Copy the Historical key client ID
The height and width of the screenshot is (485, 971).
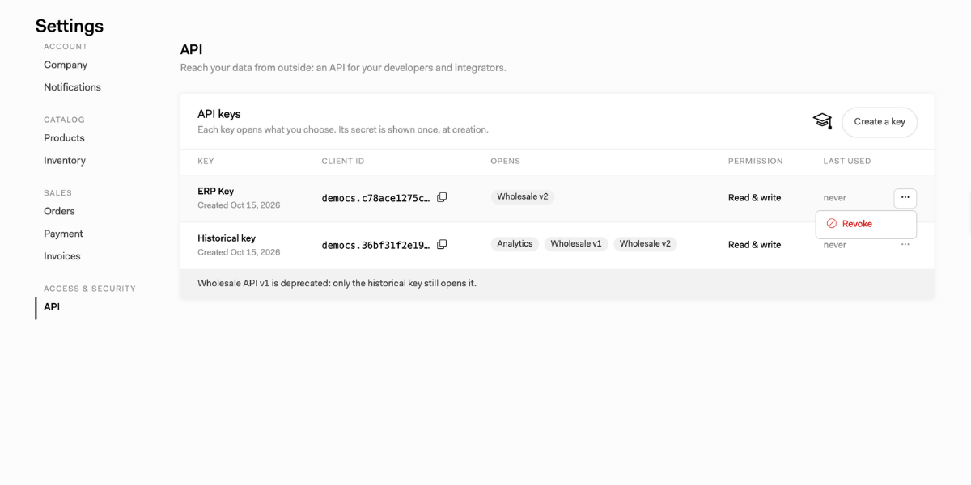442,244
